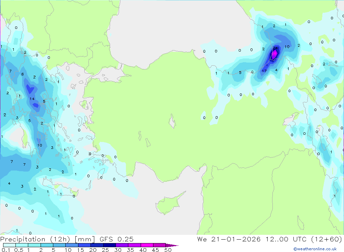Select the 5–10 mm legend color swatch
The width and height of the screenshot is (344, 252).
(60, 245)
